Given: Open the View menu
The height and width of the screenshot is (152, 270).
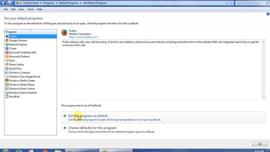Looking at the screenshot, I should coord(22,9).
